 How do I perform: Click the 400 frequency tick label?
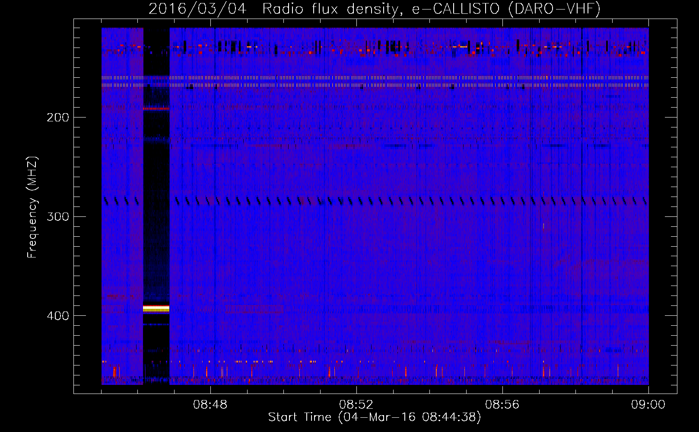coord(58,316)
